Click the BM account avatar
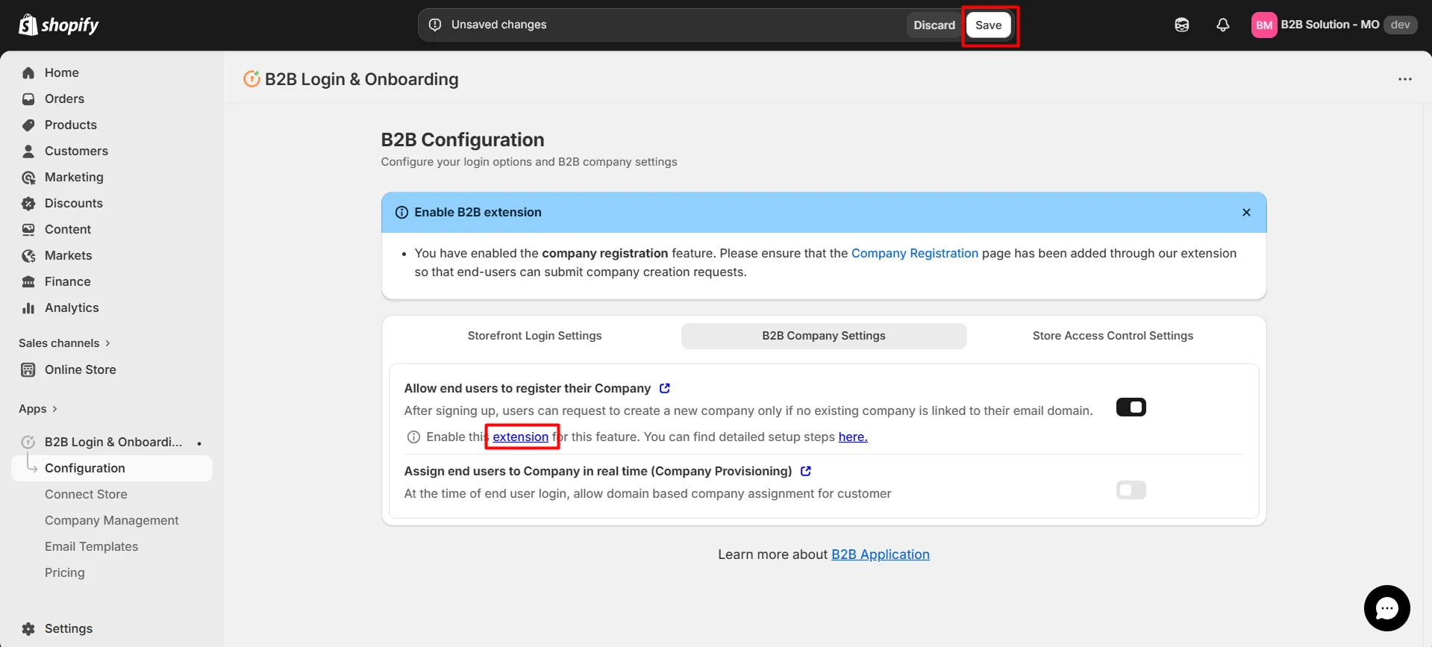1432x647 pixels. pyautogui.click(x=1264, y=25)
